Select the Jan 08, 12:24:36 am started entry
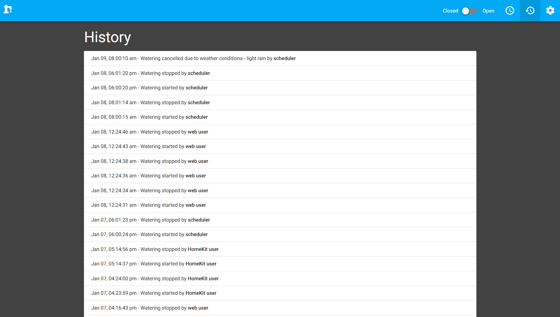560x317 pixels. pyautogui.click(x=280, y=176)
